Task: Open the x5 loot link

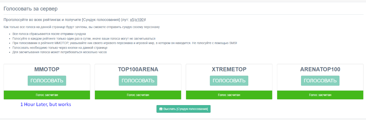Action: (x=132, y=20)
